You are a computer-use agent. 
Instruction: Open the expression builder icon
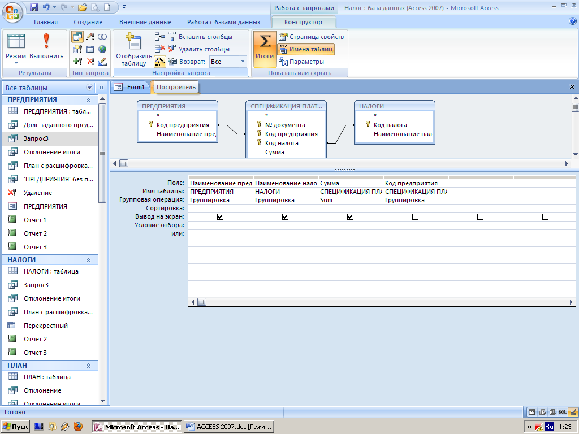coord(160,61)
